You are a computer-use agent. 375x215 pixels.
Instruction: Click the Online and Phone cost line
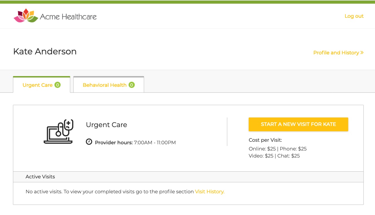pyautogui.click(x=277, y=149)
